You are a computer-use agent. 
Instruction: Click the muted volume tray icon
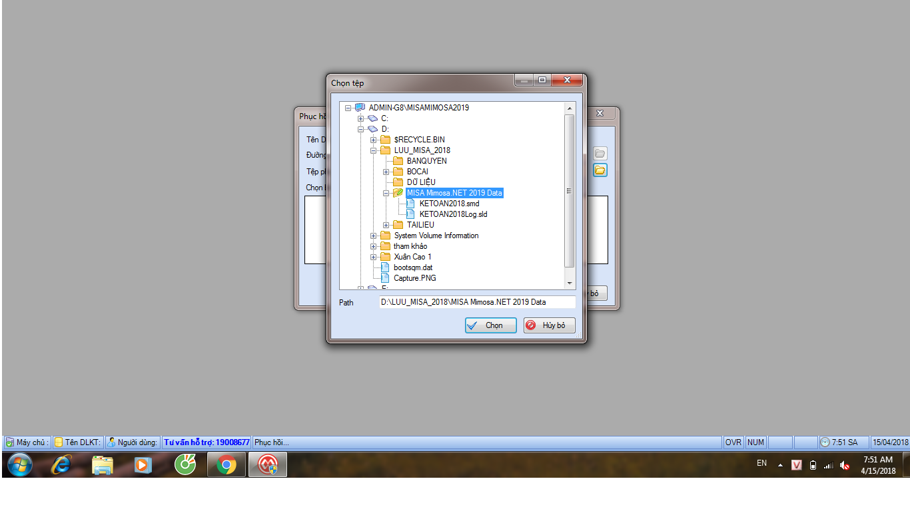pyautogui.click(x=845, y=465)
